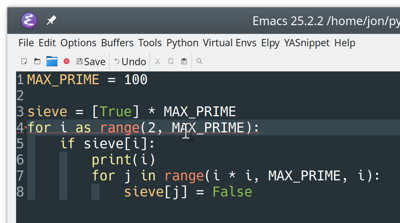
Task: Click 'for j in' on line 7
Action: (124, 176)
